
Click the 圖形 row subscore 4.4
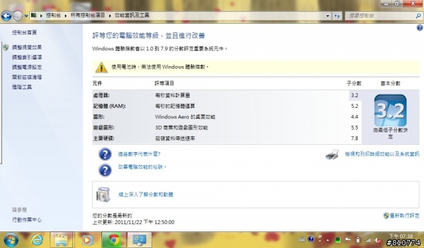tap(354, 117)
